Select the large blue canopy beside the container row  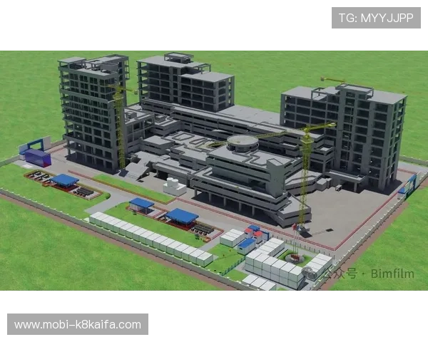click(x=182, y=216)
